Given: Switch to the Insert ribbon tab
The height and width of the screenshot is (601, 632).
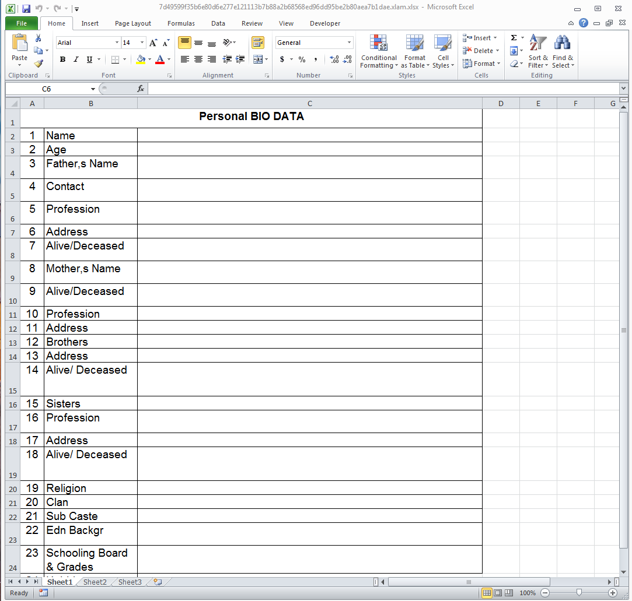Looking at the screenshot, I should 90,23.
